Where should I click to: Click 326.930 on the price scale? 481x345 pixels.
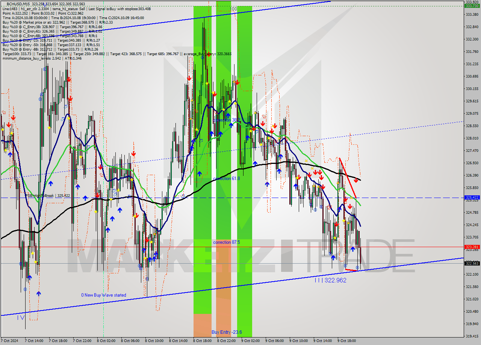click(x=472, y=163)
